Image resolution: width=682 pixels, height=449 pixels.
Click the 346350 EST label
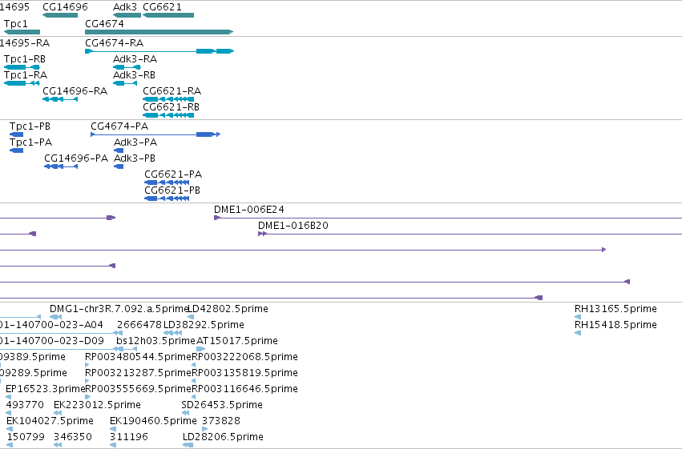(73, 437)
